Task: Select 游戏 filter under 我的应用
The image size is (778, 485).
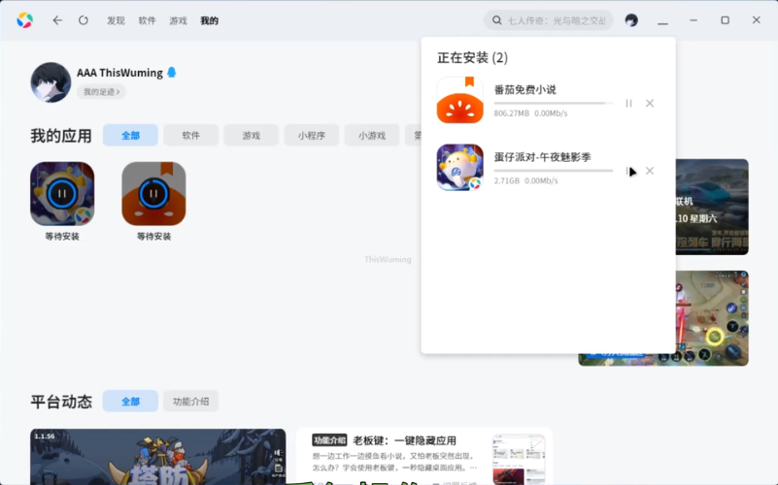Action: point(251,135)
